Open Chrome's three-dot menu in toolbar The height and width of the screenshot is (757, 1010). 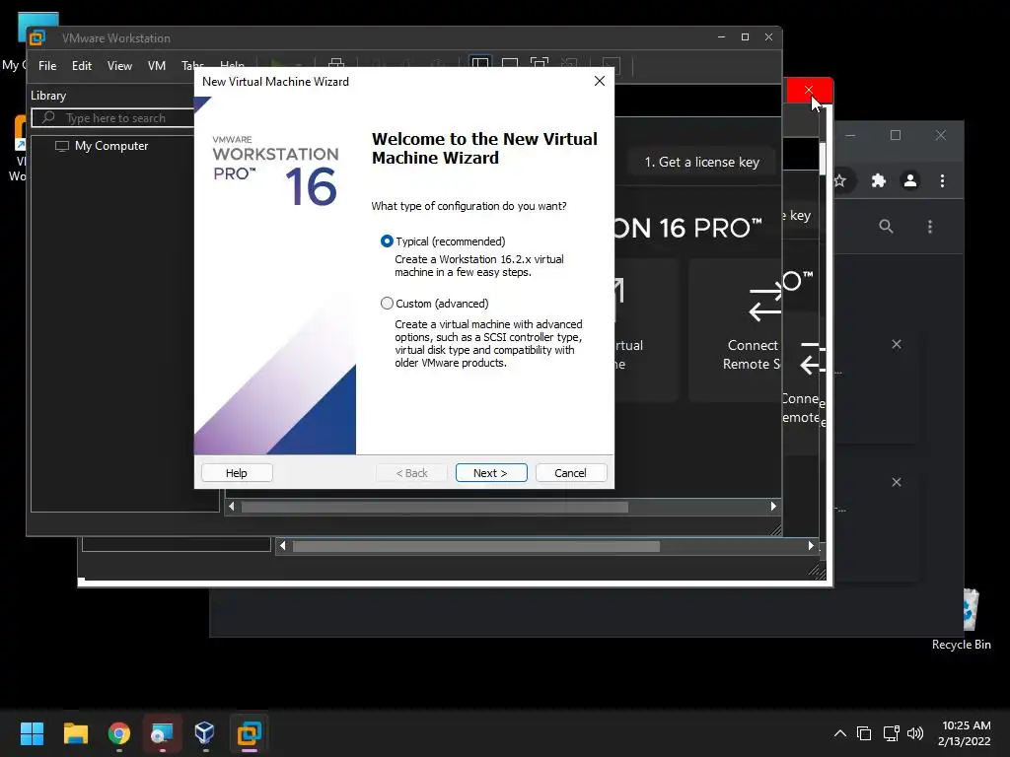click(x=942, y=181)
